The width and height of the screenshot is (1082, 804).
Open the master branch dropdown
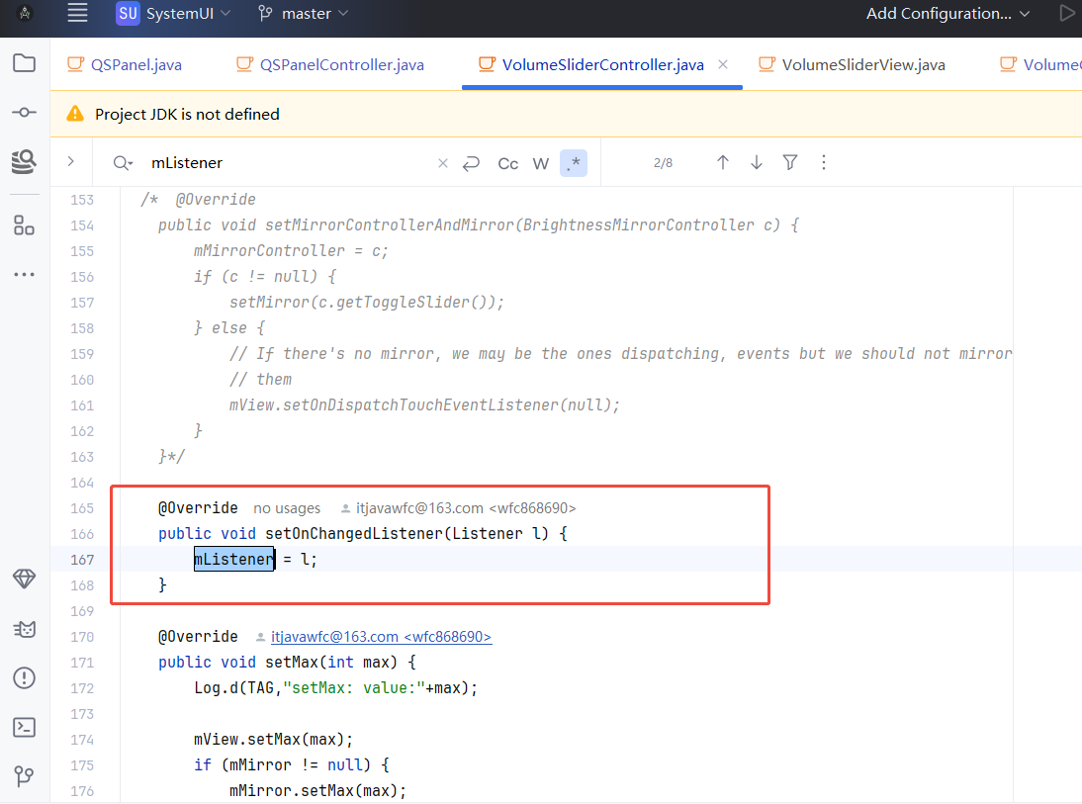[304, 13]
